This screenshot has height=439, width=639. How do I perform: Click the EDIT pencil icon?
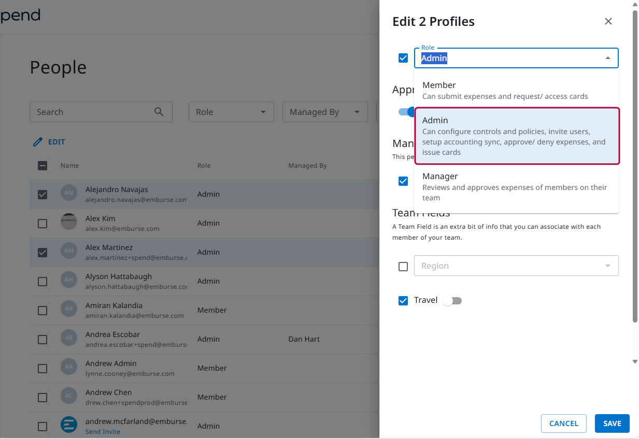click(x=38, y=141)
